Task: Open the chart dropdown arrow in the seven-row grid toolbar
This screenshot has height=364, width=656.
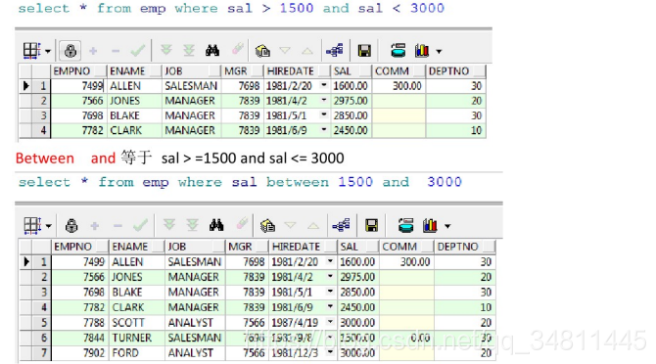Action: point(447,226)
